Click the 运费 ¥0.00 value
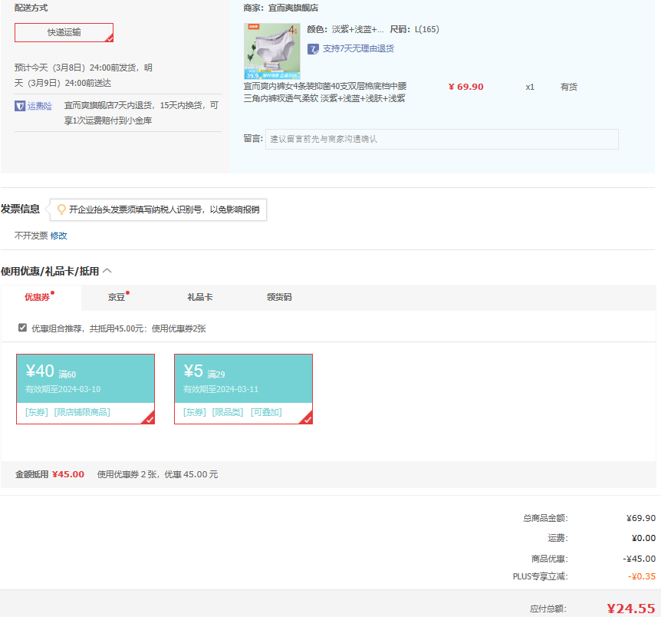The width and height of the screenshot is (661, 617). [643, 538]
